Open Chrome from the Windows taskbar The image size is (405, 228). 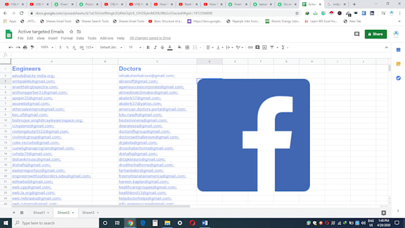coord(130,223)
